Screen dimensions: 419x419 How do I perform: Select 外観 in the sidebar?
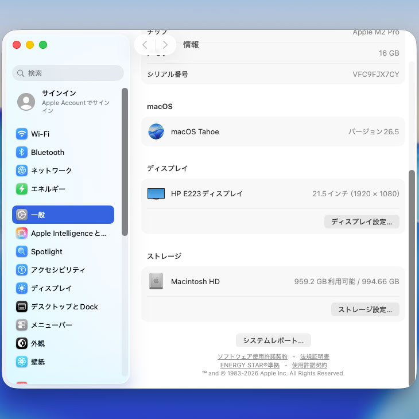[63, 343]
